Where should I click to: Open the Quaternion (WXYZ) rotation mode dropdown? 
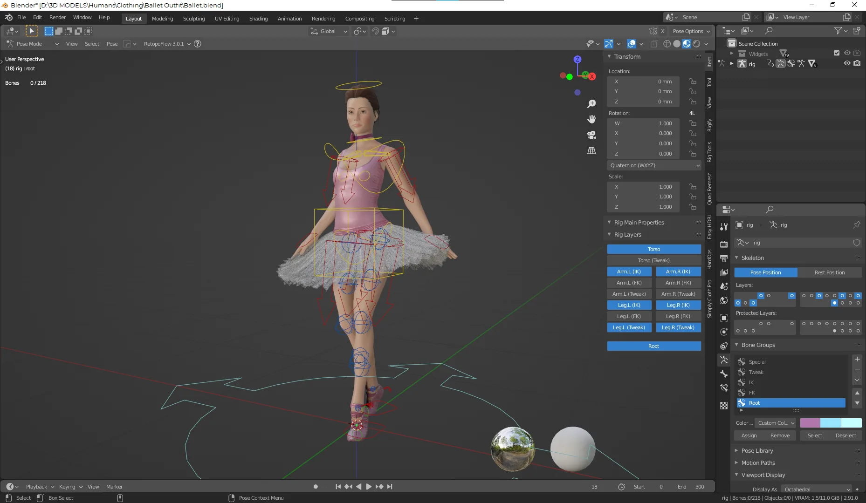(654, 165)
